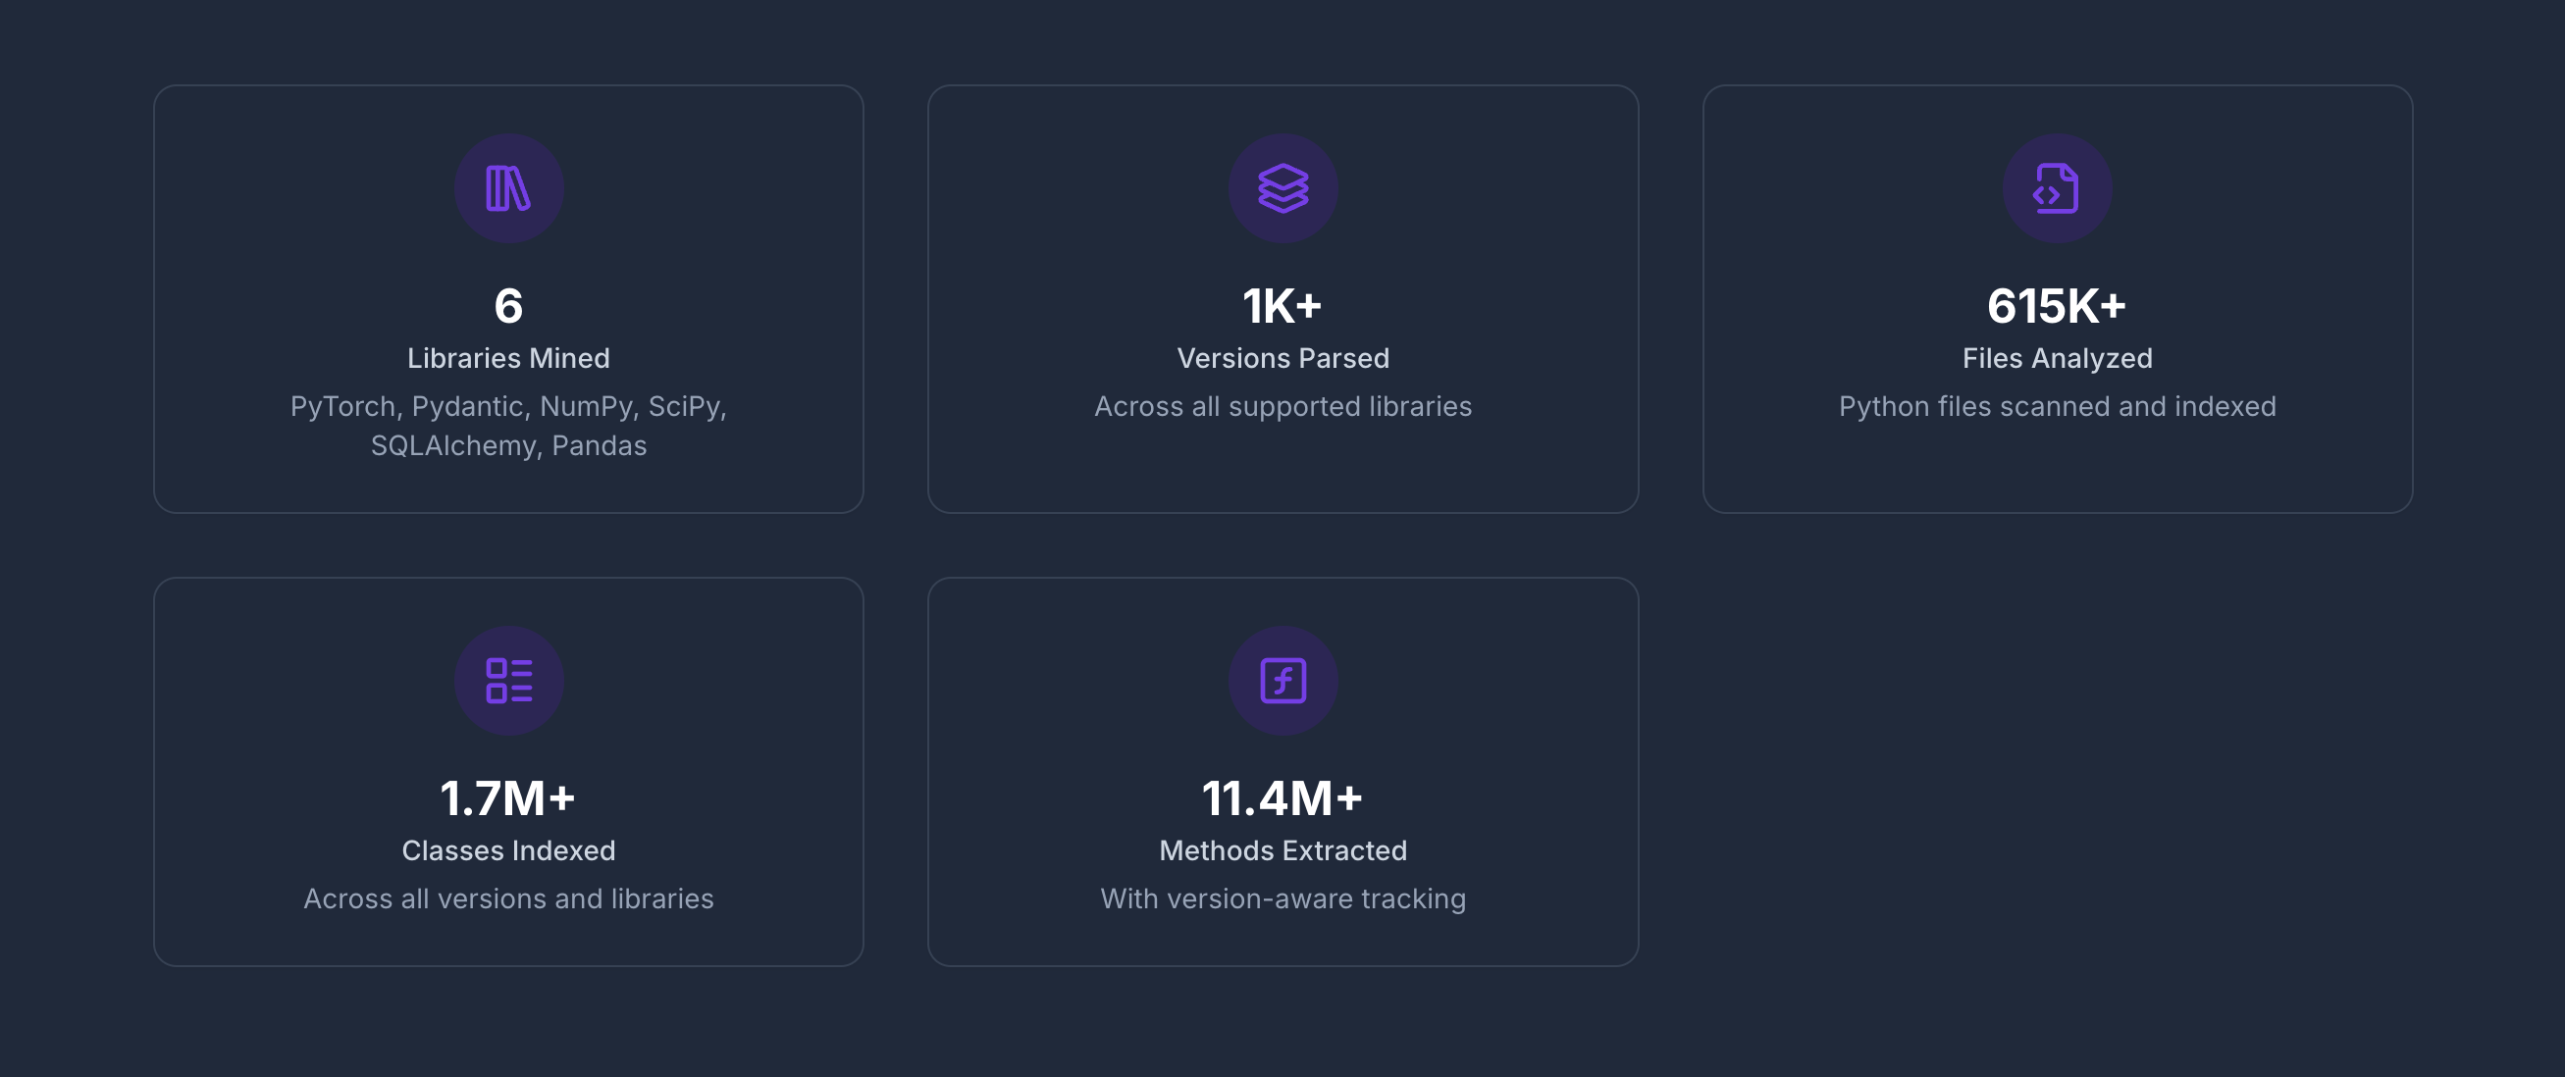Click the 6 libraries count number
Viewport: 2565px width, 1077px height.
pos(508,306)
